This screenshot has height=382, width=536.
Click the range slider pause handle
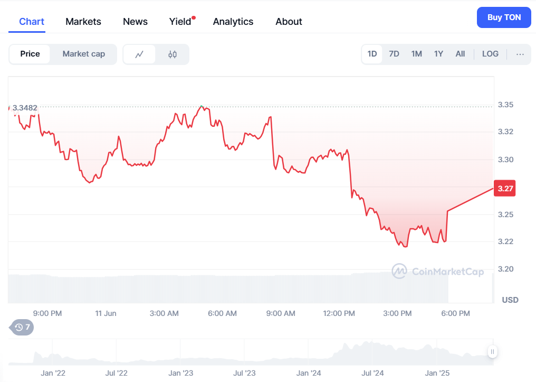pyautogui.click(x=492, y=351)
